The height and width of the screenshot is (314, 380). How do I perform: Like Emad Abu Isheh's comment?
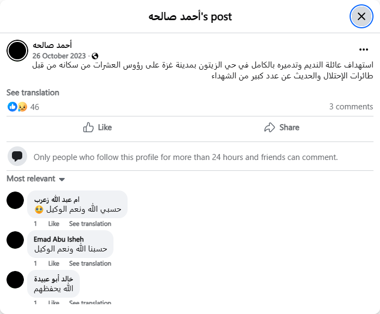coord(54,263)
